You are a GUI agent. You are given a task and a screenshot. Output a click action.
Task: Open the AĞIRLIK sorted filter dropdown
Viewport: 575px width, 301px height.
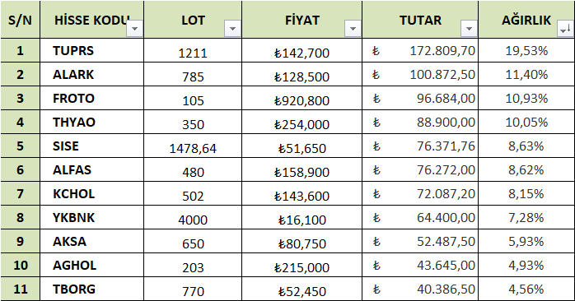point(565,29)
